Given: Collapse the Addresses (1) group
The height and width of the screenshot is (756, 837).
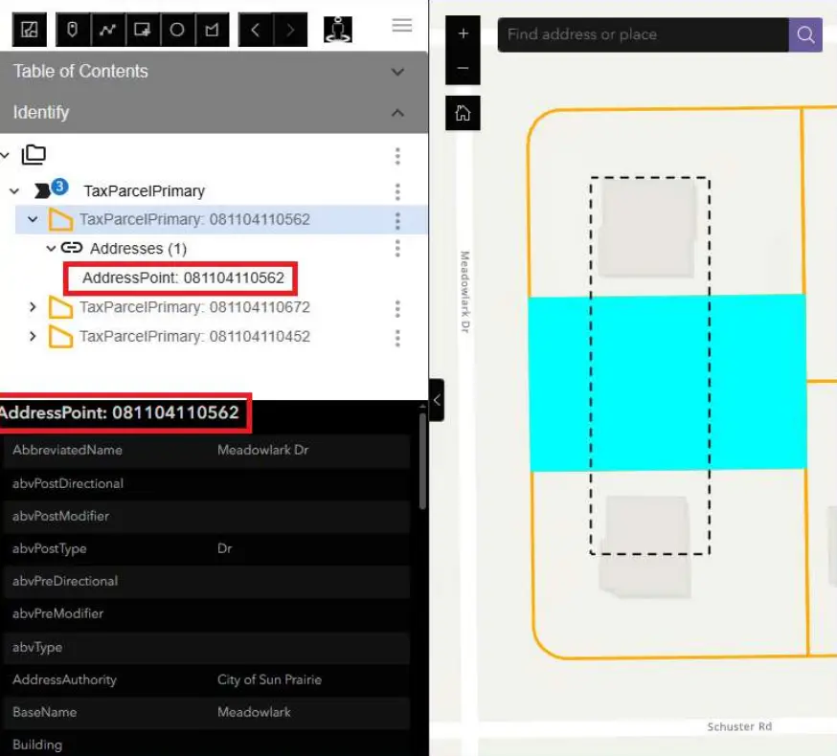Looking at the screenshot, I should point(52,249).
